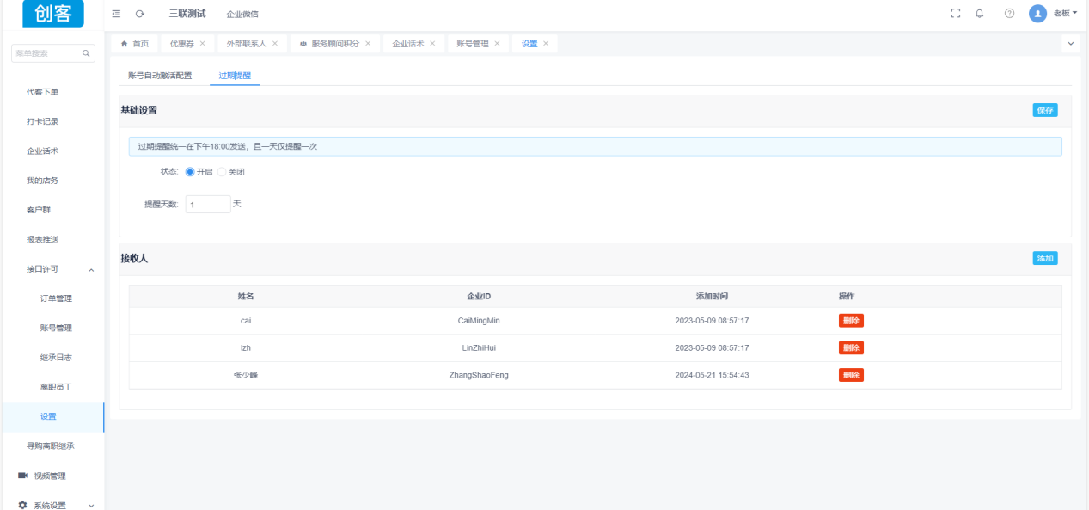Image resolution: width=1089 pixels, height=510 pixels.
Task: Open 我的店务 in sidebar
Action: (x=42, y=181)
